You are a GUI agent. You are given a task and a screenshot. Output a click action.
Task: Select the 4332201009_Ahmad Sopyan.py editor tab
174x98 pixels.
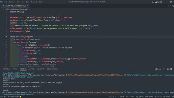[x=15, y=6]
